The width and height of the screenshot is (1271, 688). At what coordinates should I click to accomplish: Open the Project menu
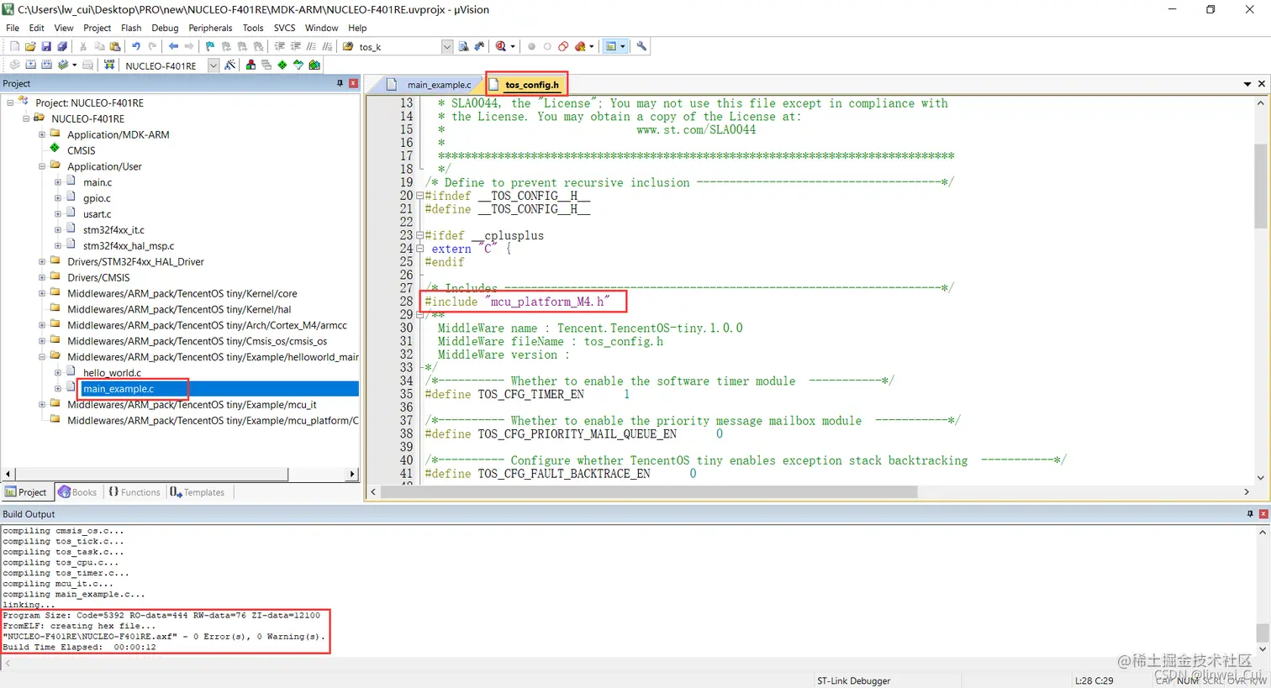(x=98, y=28)
